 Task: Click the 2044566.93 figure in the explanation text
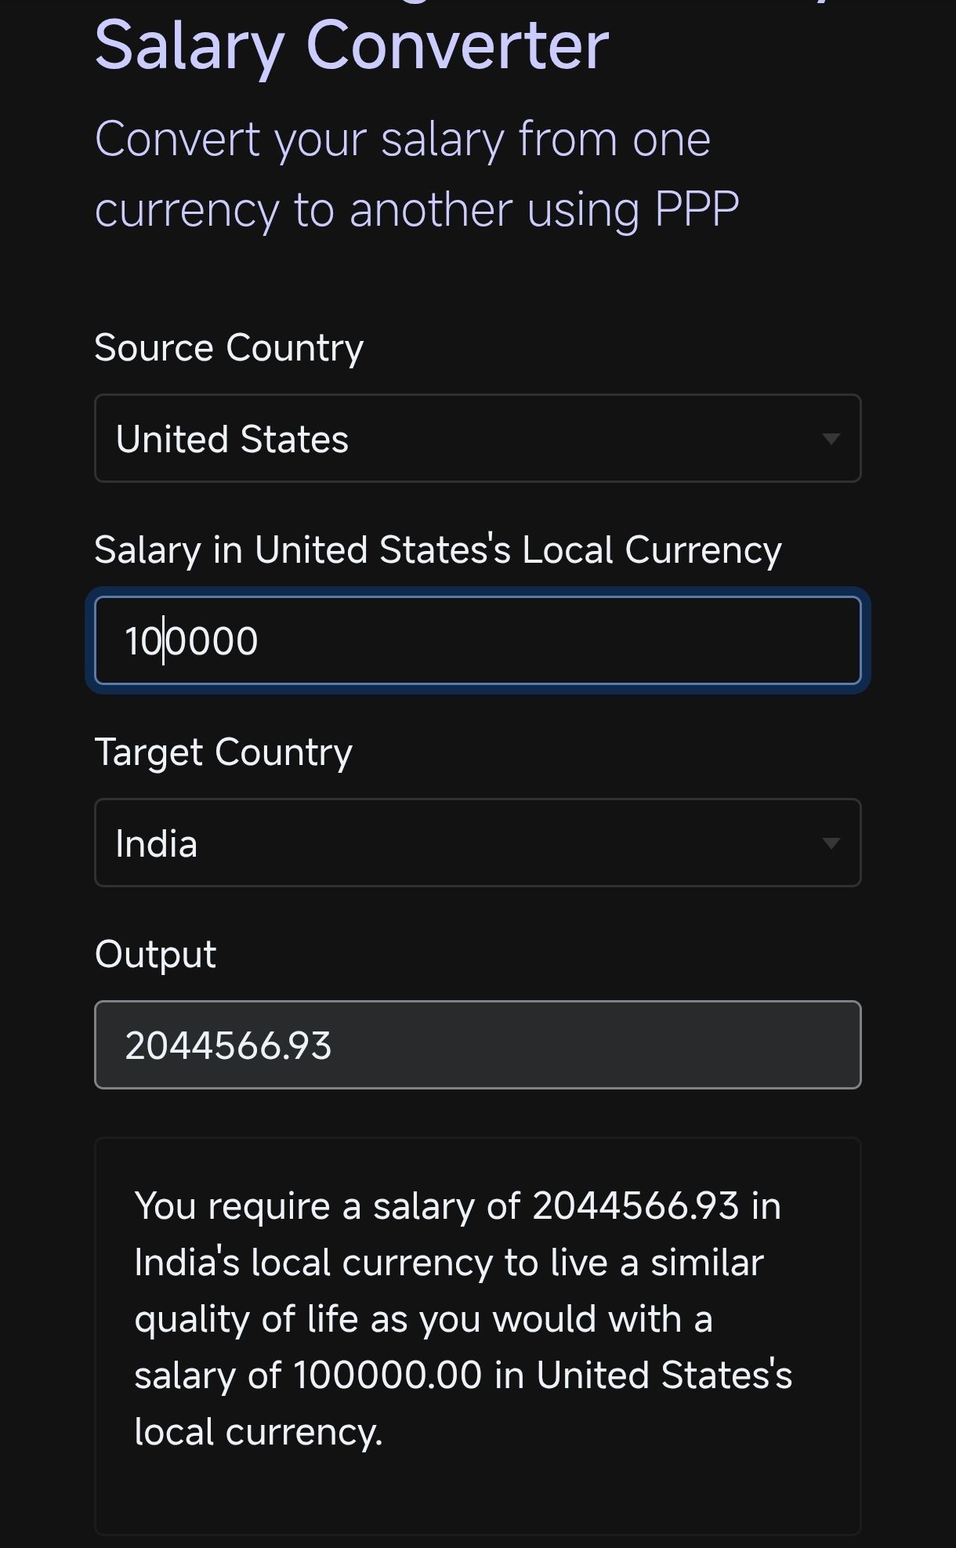pyautogui.click(x=636, y=1205)
